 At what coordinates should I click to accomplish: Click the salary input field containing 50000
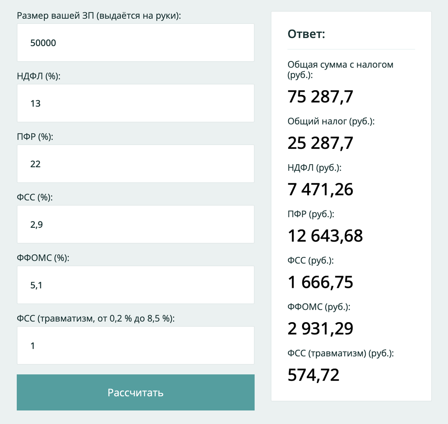coord(136,43)
